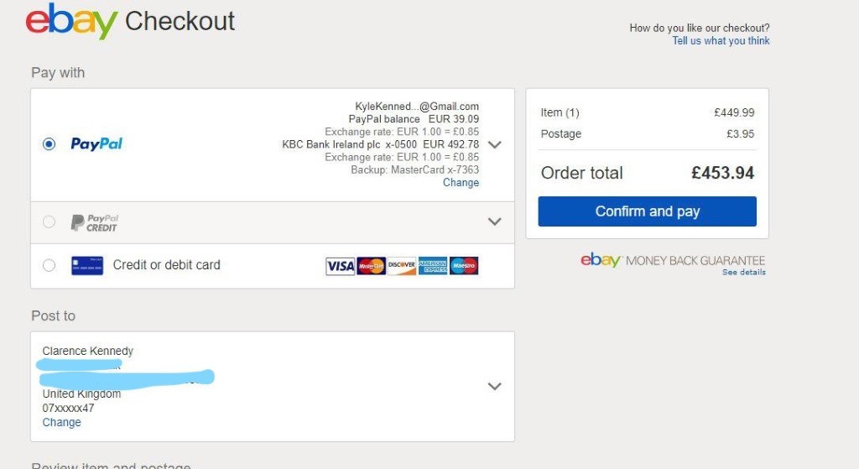
Task: Click the PayPal logo
Action: pos(96,144)
